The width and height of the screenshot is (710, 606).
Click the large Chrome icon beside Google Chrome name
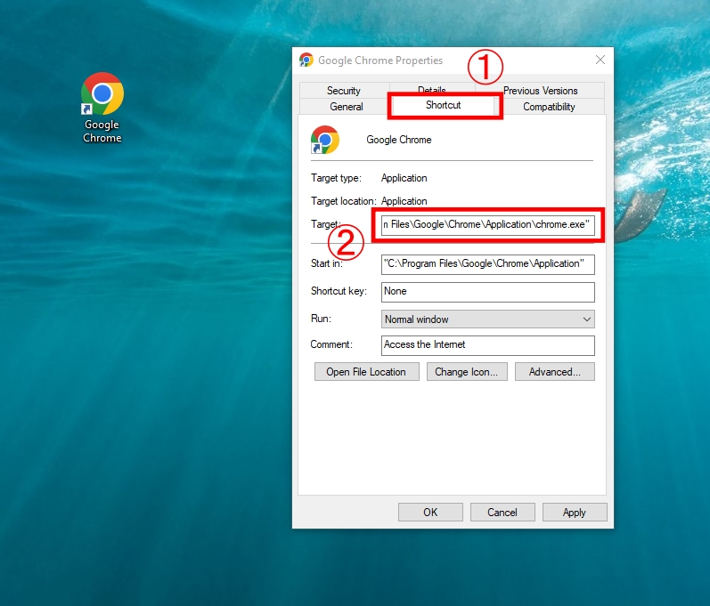324,140
